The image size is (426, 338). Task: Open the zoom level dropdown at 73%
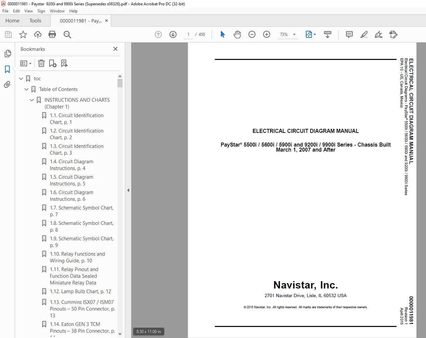point(288,34)
